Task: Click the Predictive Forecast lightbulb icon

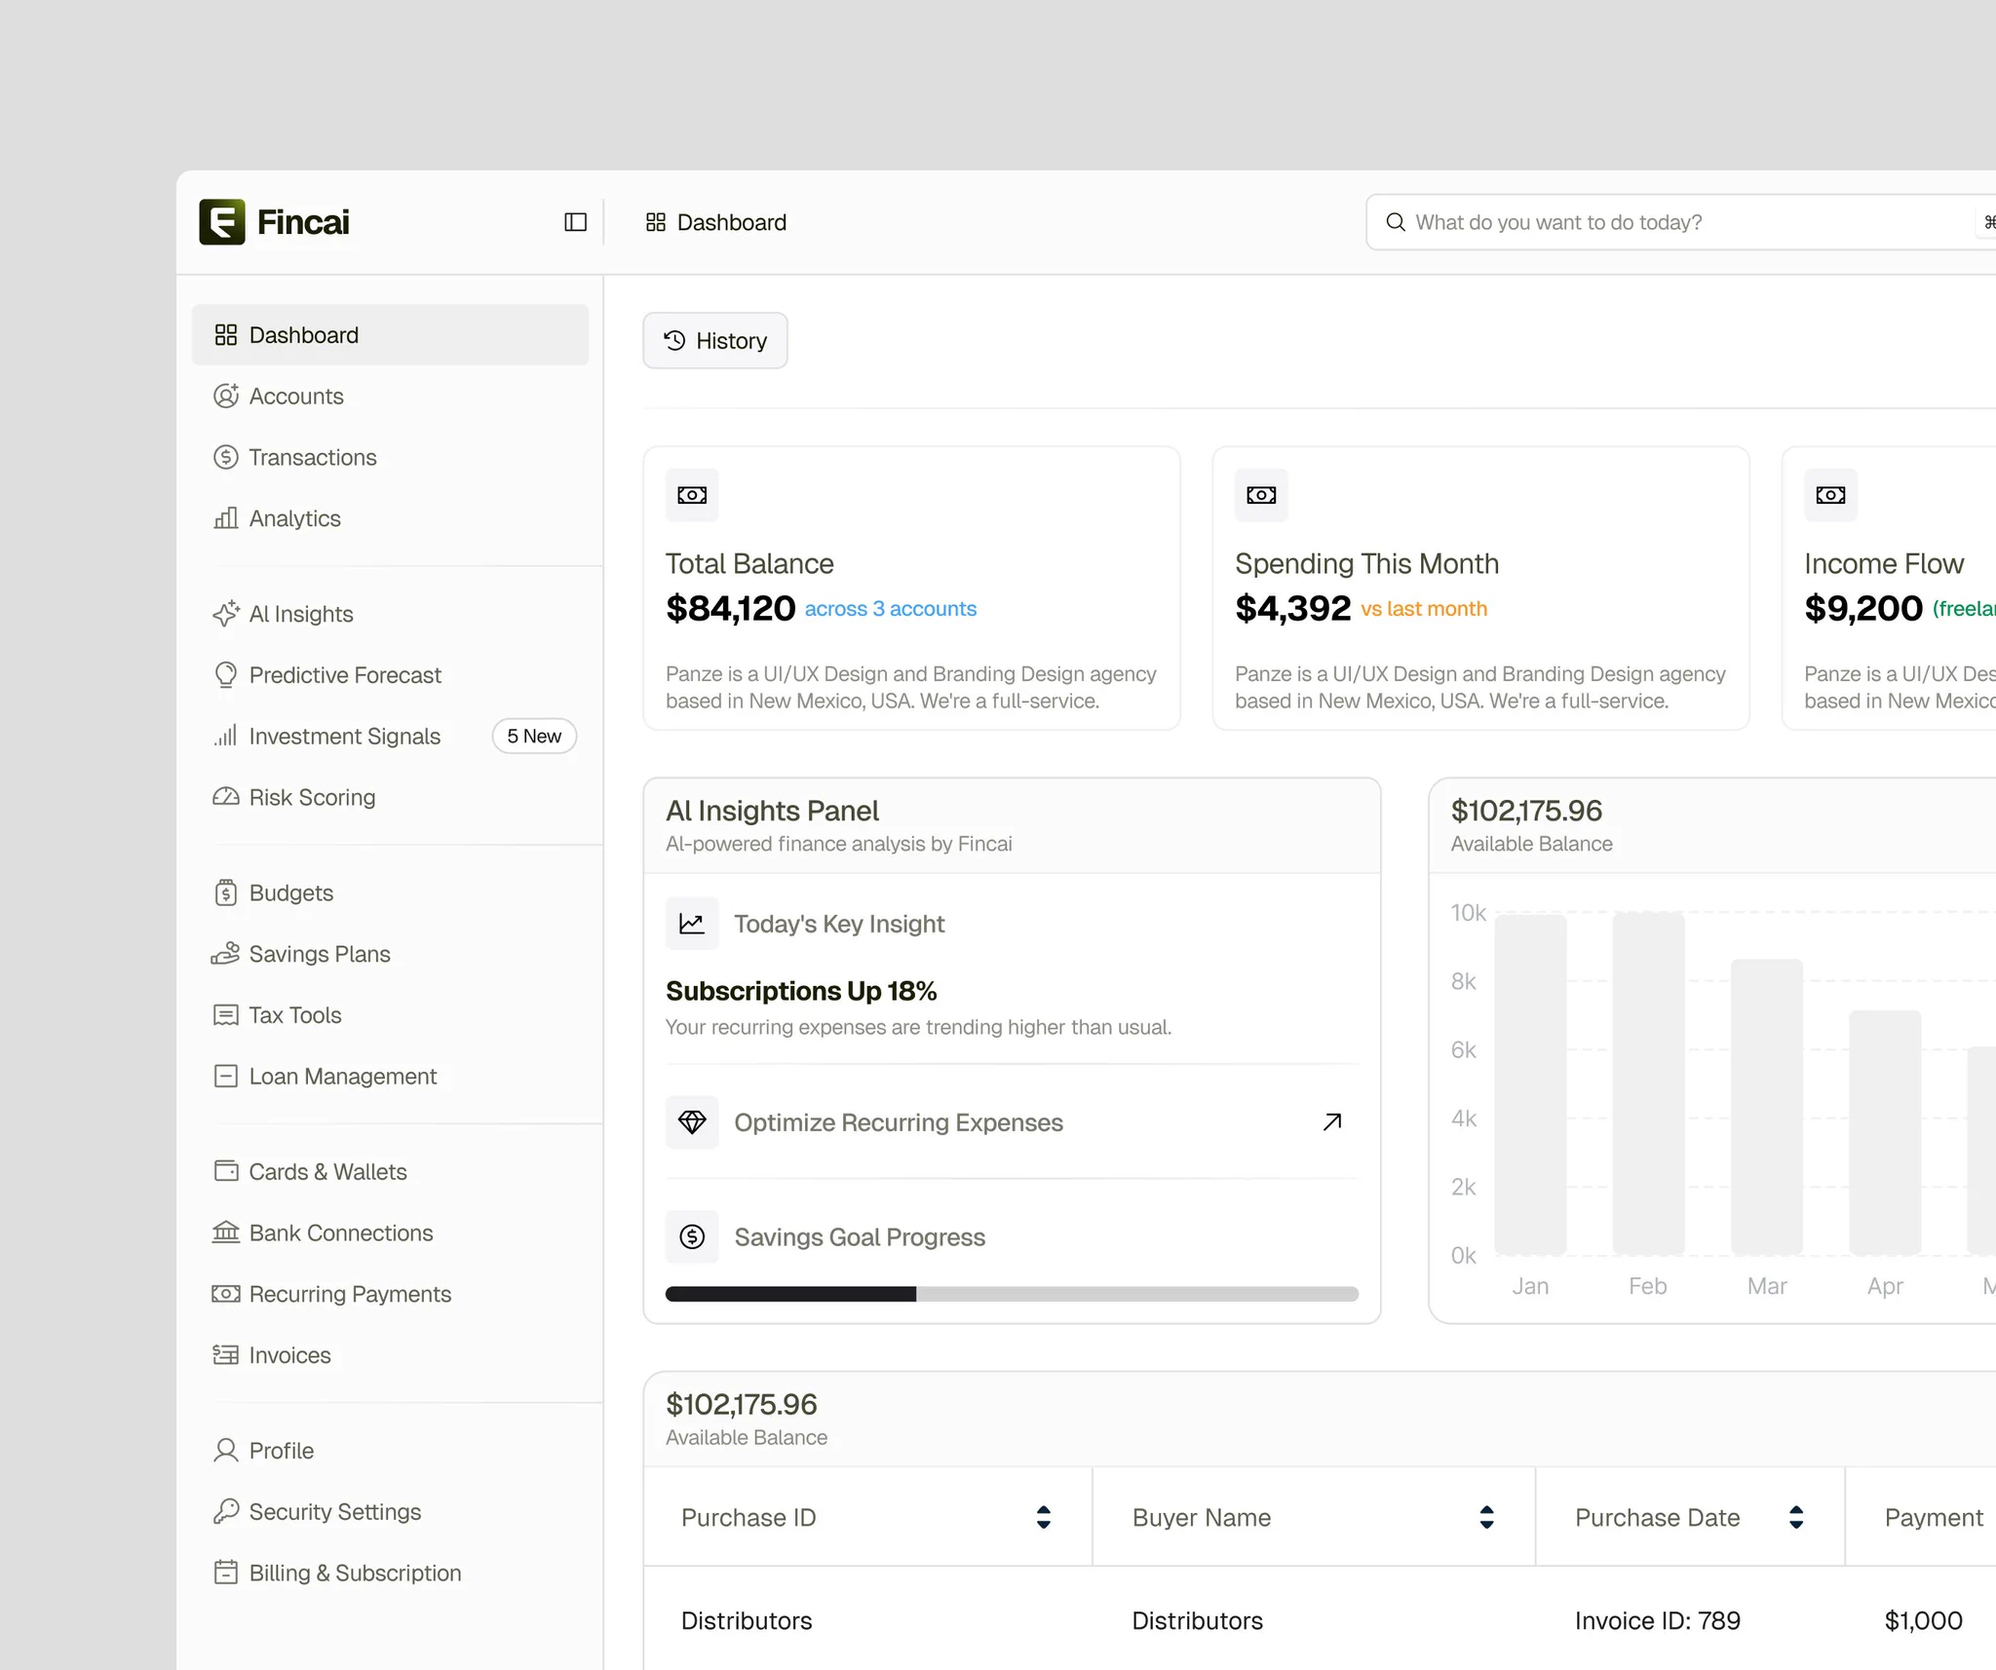Action: coord(226,675)
